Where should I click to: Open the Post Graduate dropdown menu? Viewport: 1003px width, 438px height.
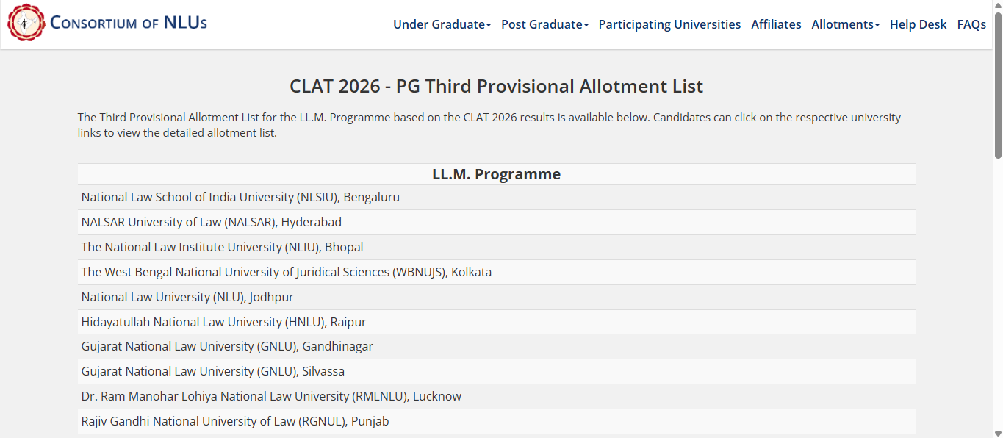(544, 24)
